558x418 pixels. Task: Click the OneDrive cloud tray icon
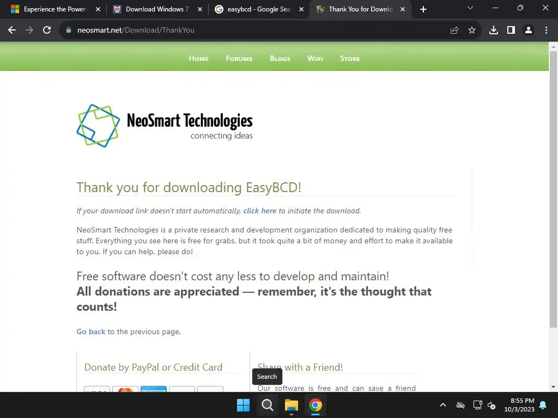460,405
